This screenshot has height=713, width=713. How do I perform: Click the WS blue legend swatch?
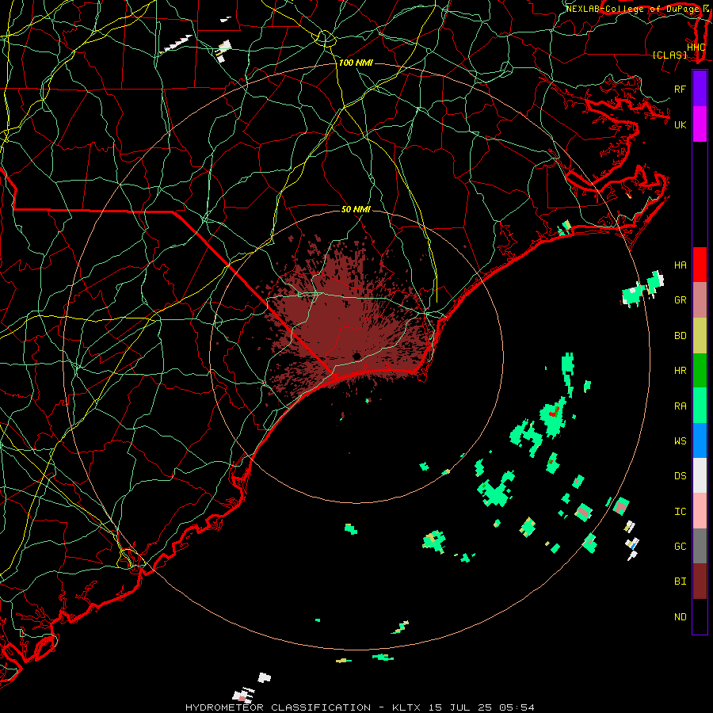tap(700, 440)
